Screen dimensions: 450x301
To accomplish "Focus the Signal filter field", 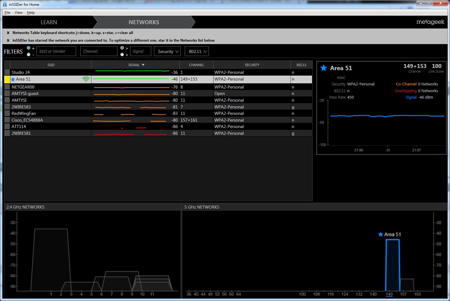I will (140, 51).
